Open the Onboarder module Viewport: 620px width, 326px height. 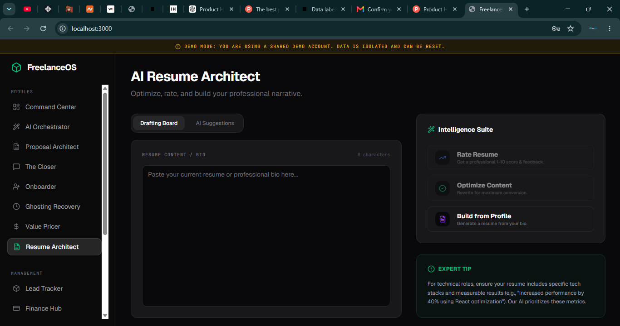tap(54, 187)
